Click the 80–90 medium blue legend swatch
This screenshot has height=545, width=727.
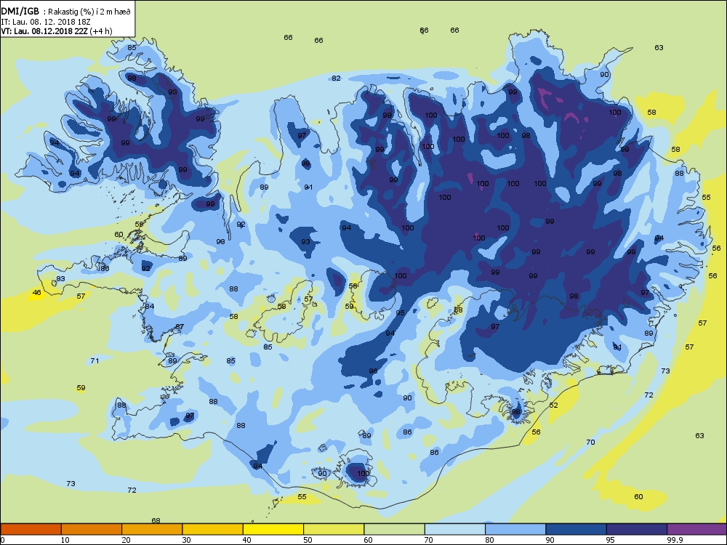(x=515, y=529)
